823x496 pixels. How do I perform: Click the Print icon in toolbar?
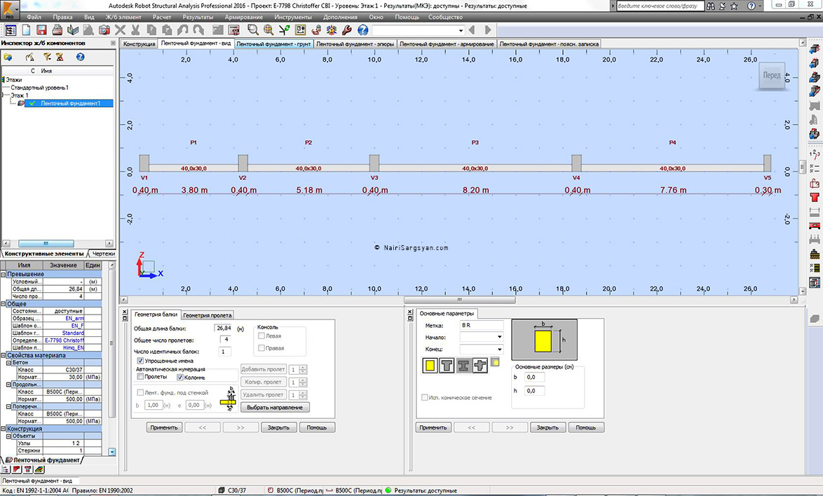point(57,30)
